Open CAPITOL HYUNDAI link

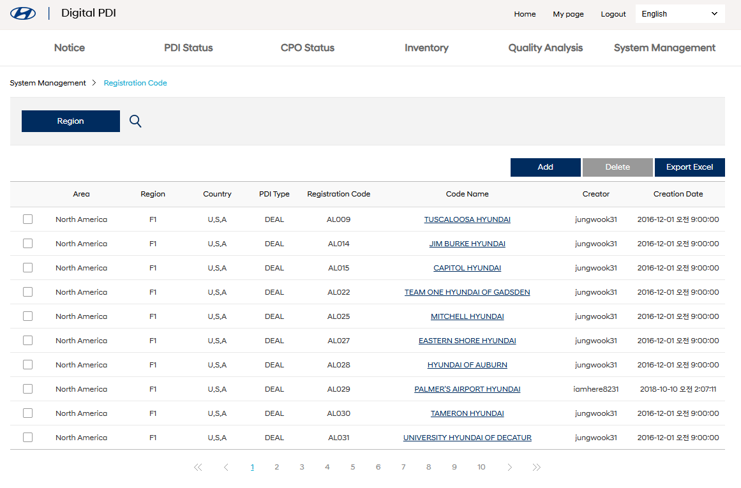(467, 268)
